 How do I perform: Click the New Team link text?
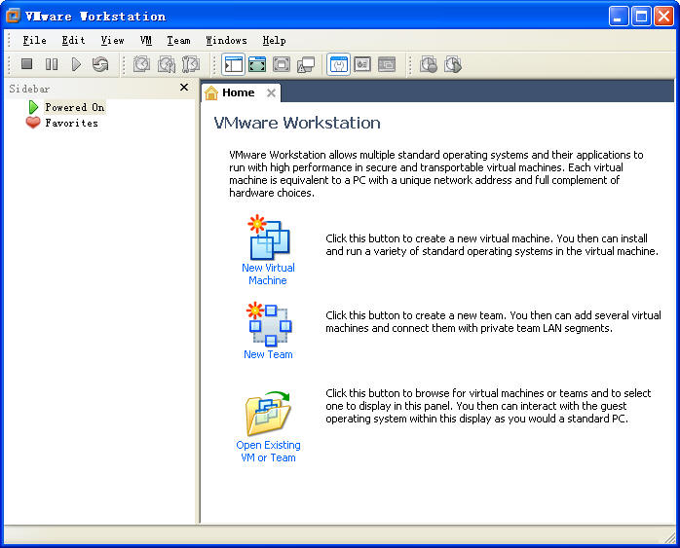click(x=268, y=354)
